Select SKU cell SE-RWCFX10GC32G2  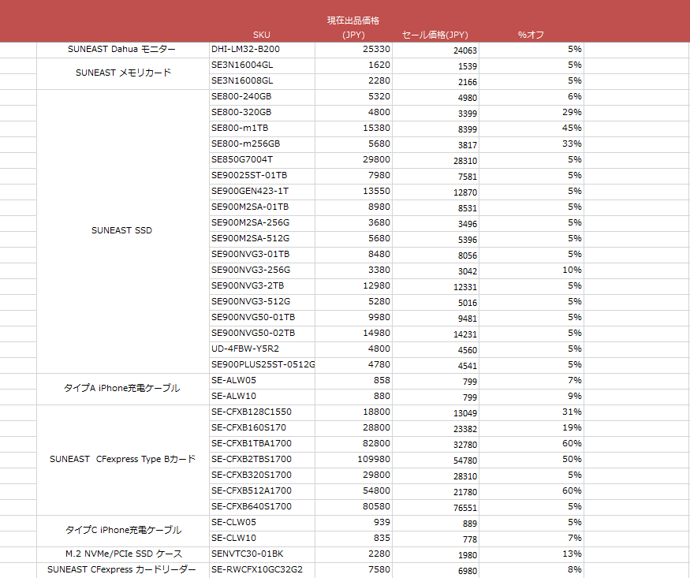(263, 570)
